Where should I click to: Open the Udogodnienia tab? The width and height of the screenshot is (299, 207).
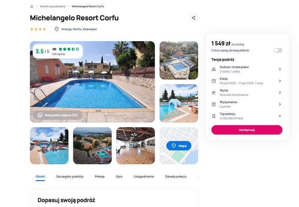[144, 177]
